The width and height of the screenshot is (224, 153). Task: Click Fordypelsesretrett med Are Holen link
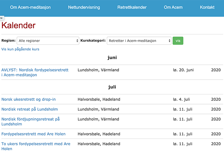coord(33,134)
